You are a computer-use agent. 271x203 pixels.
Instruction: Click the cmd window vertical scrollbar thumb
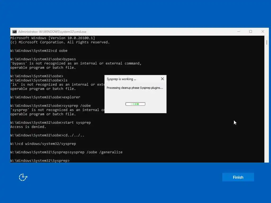tap(267, 42)
